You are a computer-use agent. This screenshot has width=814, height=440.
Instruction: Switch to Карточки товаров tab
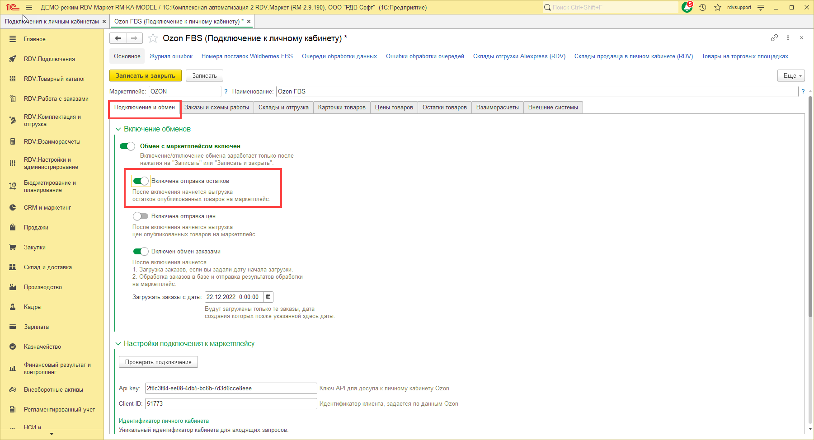pyautogui.click(x=342, y=107)
